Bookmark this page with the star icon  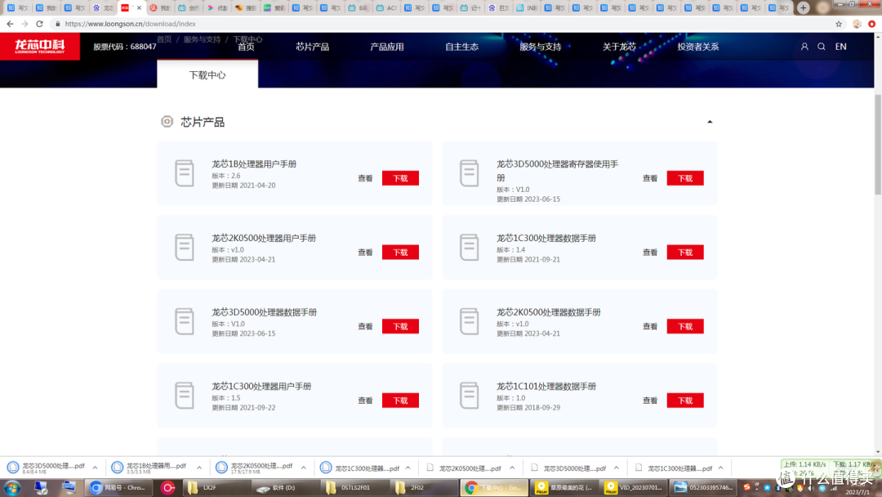839,24
